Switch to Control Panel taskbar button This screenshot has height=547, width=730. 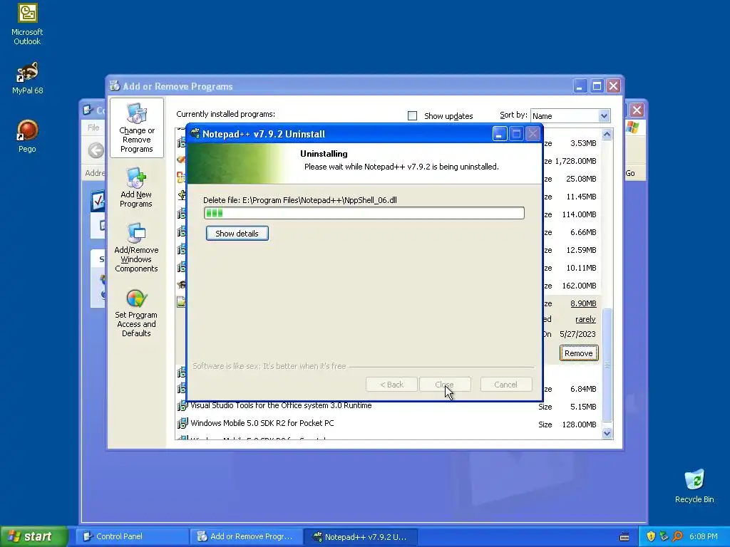coord(132,536)
